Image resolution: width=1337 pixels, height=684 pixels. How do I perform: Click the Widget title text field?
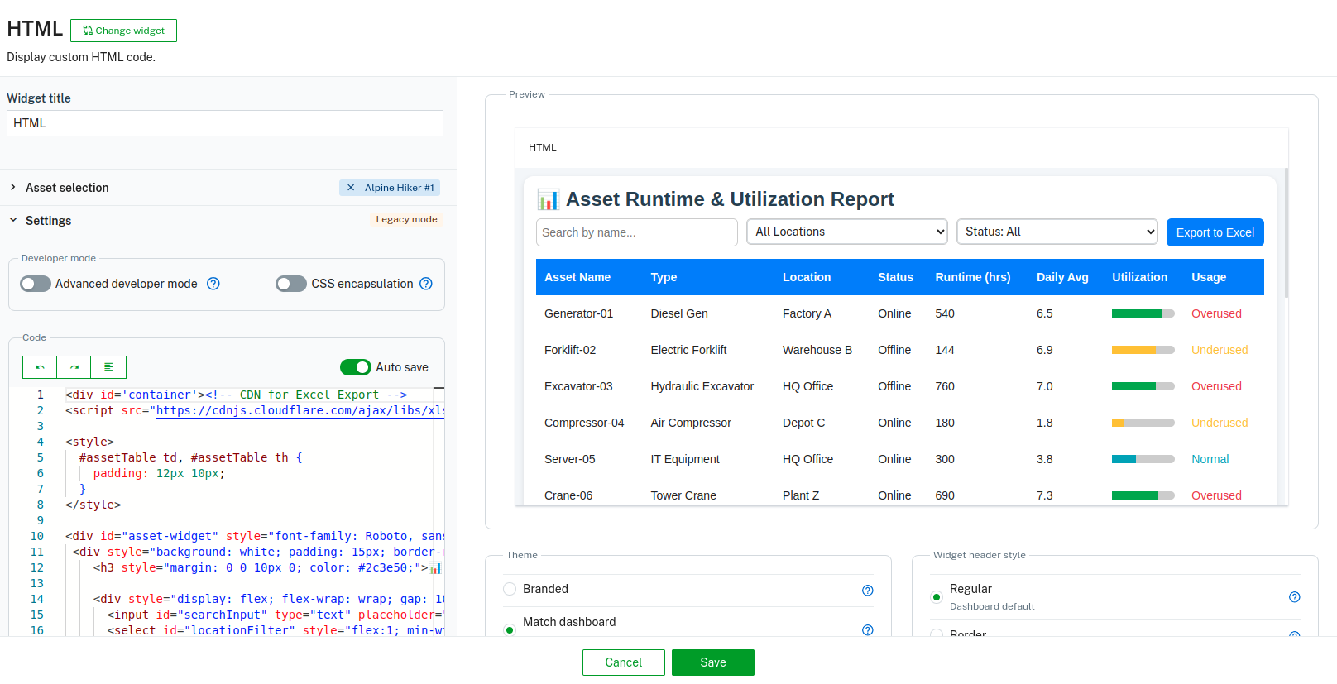click(x=225, y=123)
